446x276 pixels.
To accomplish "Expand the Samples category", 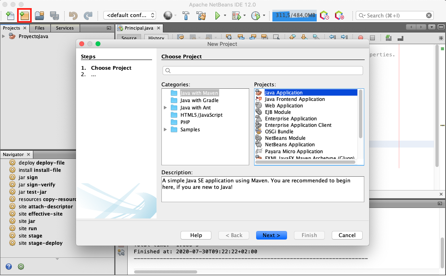I will coord(165,130).
